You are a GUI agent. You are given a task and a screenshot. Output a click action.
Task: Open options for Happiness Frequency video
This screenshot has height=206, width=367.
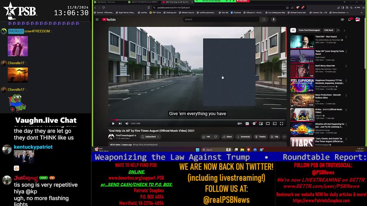click(x=346, y=81)
